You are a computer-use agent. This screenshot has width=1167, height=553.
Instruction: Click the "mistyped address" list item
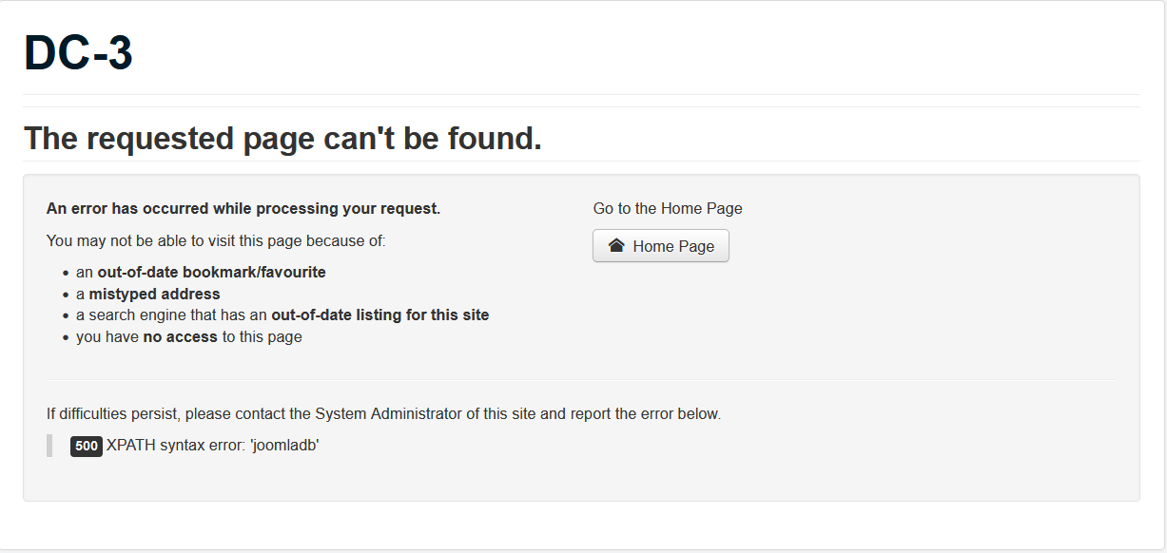[x=154, y=294]
